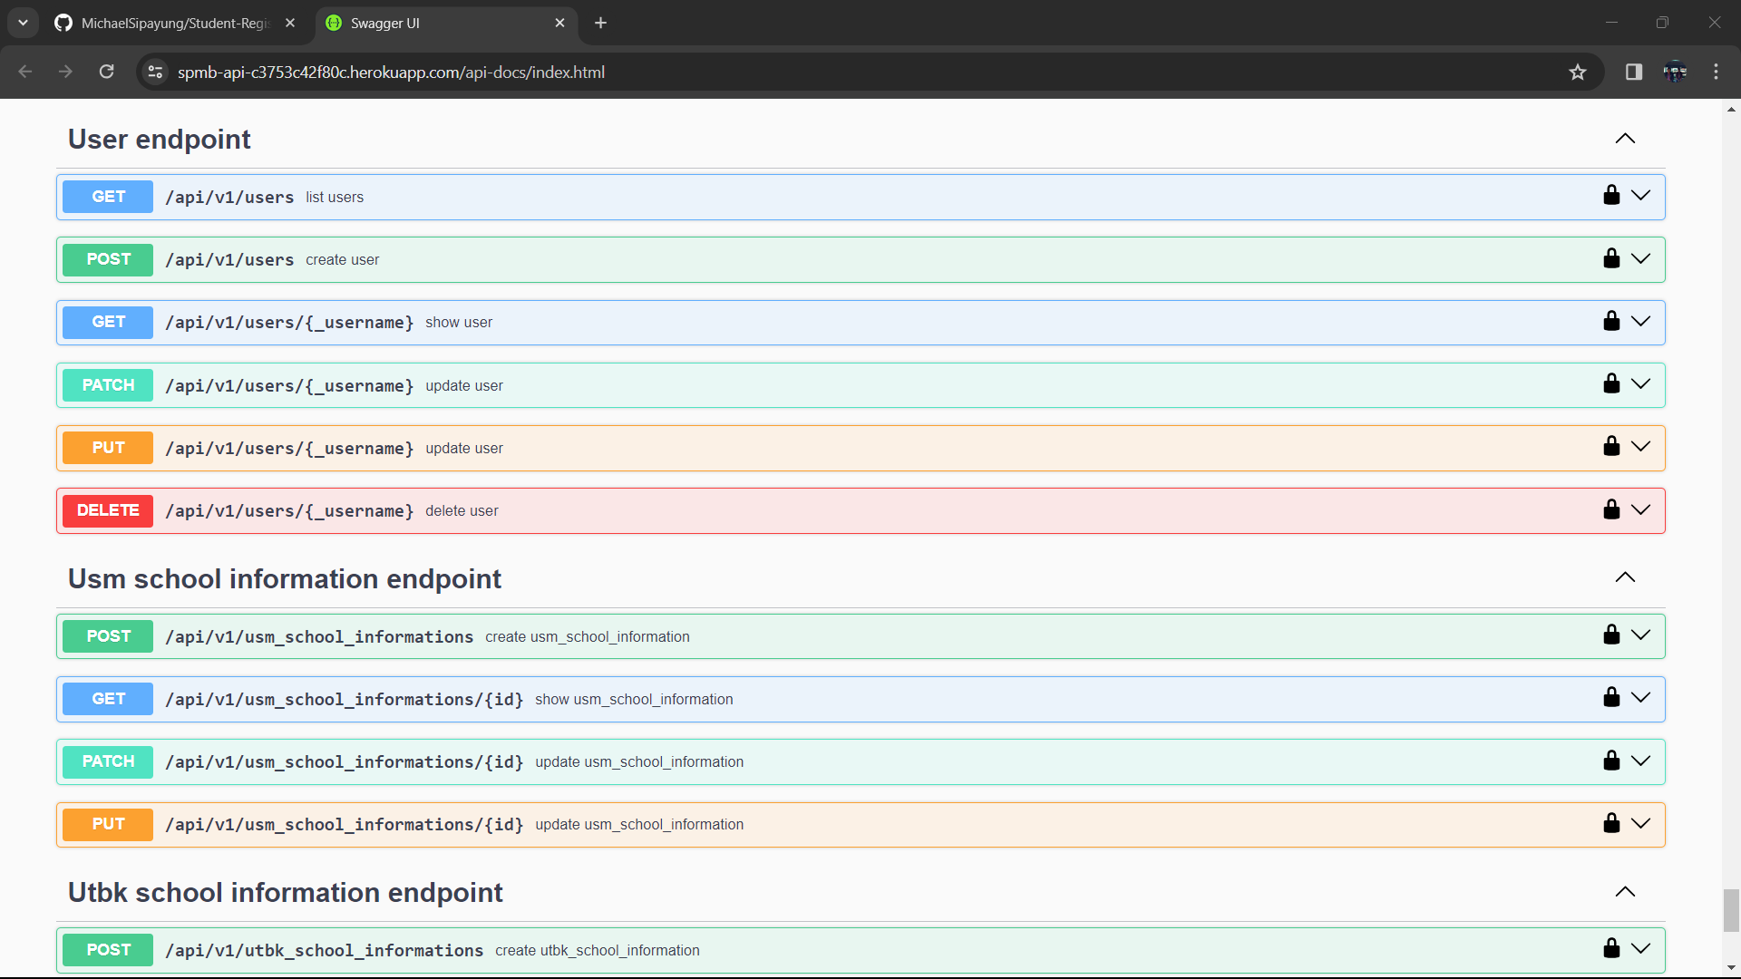The height and width of the screenshot is (979, 1741).
Task: Expand DELETE delete user operation chevron
Action: (x=1640, y=509)
